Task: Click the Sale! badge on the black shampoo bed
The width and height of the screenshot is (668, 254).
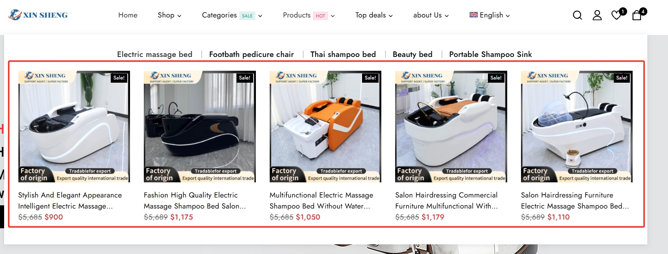Action: [x=244, y=78]
